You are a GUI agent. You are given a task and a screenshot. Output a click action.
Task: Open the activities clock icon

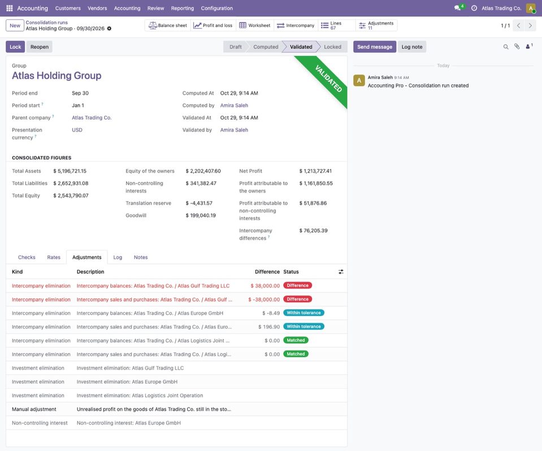coord(474,8)
